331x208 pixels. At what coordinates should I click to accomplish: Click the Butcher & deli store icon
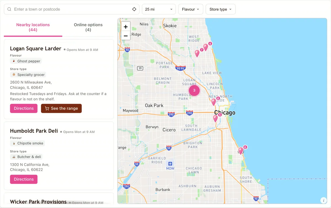[14, 157]
